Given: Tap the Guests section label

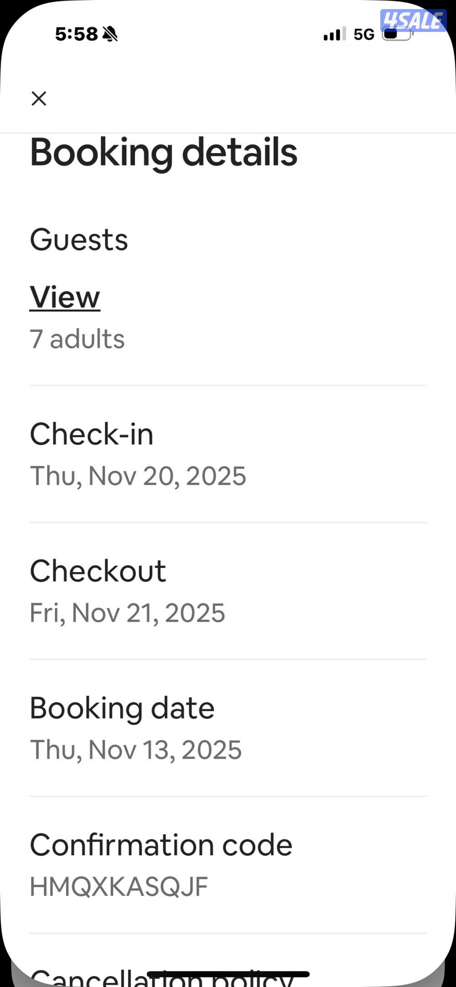Looking at the screenshot, I should pyautogui.click(x=79, y=240).
